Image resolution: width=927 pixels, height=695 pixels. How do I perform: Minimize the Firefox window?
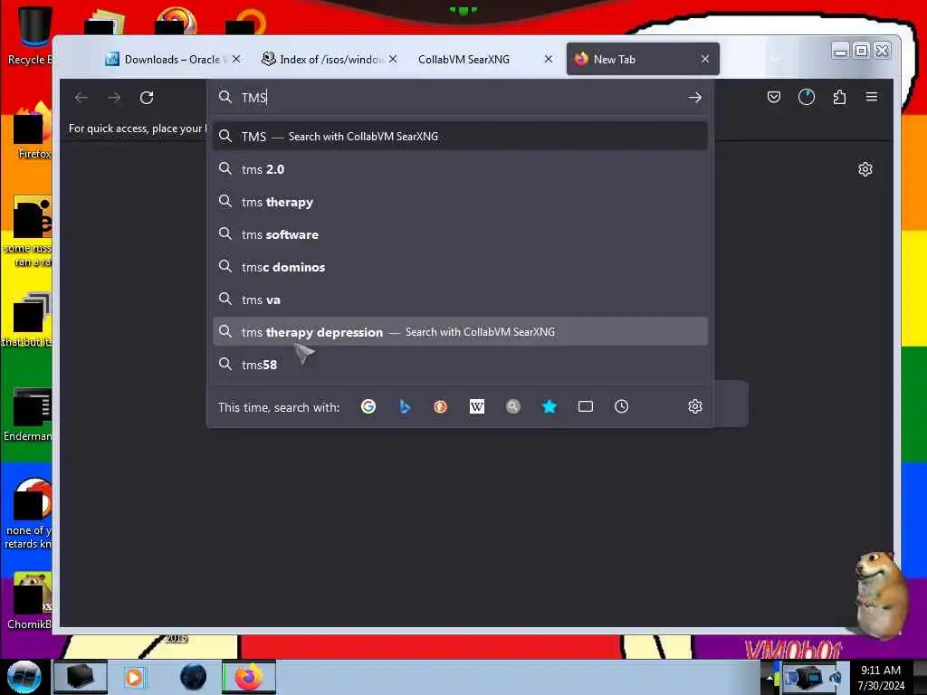[840, 52]
